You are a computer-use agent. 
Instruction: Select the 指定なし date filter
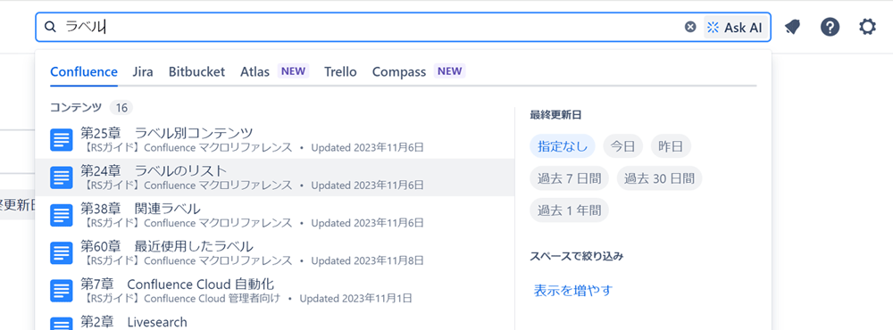pyautogui.click(x=562, y=146)
